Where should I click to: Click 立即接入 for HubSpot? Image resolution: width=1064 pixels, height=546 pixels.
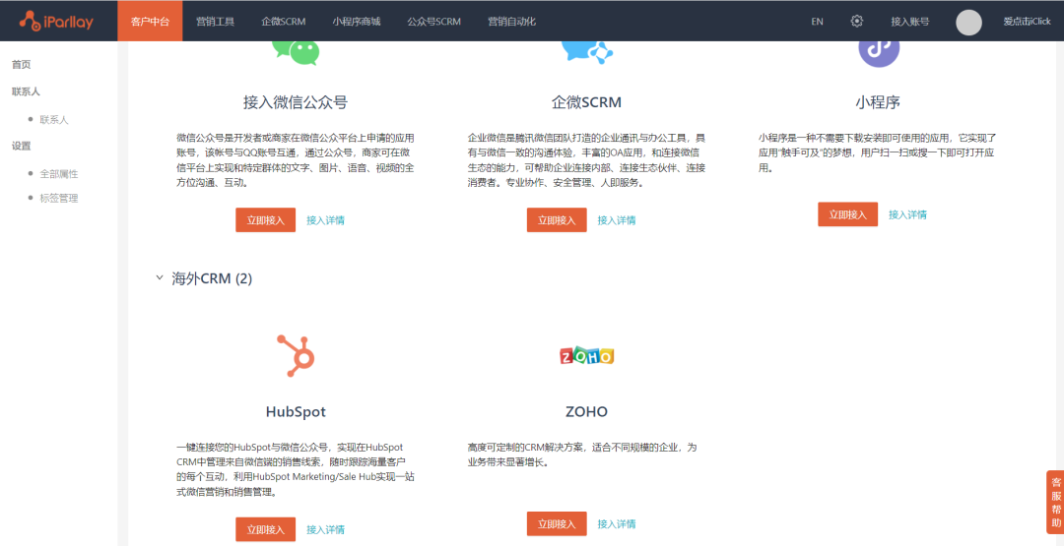coord(265,529)
